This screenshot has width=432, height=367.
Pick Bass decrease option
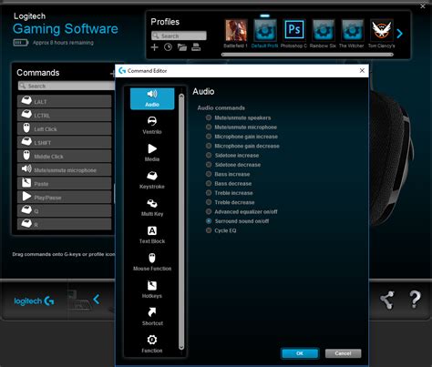tap(209, 183)
